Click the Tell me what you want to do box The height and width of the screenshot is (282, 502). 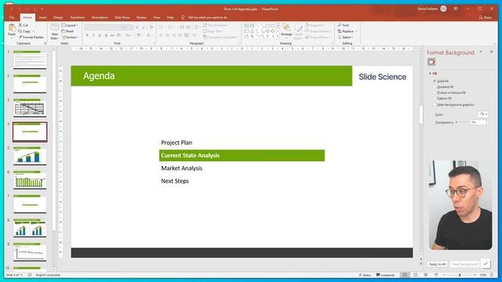coord(207,17)
